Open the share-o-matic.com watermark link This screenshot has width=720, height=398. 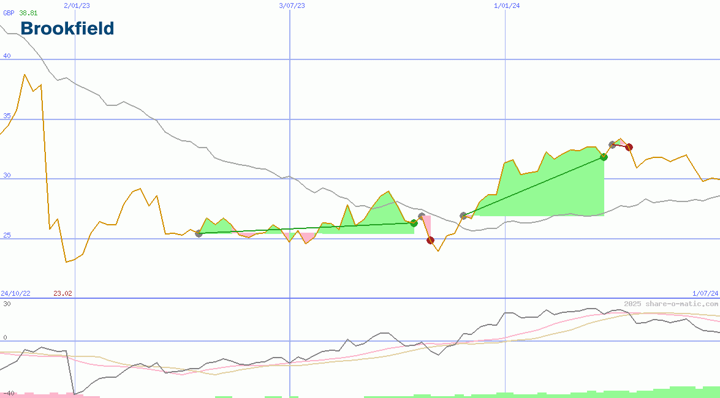pos(671,304)
